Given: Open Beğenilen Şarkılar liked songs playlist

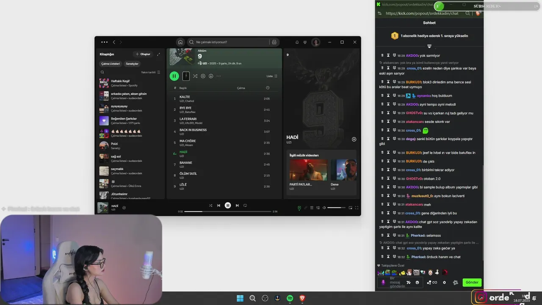Looking at the screenshot, I should click(x=131, y=121).
